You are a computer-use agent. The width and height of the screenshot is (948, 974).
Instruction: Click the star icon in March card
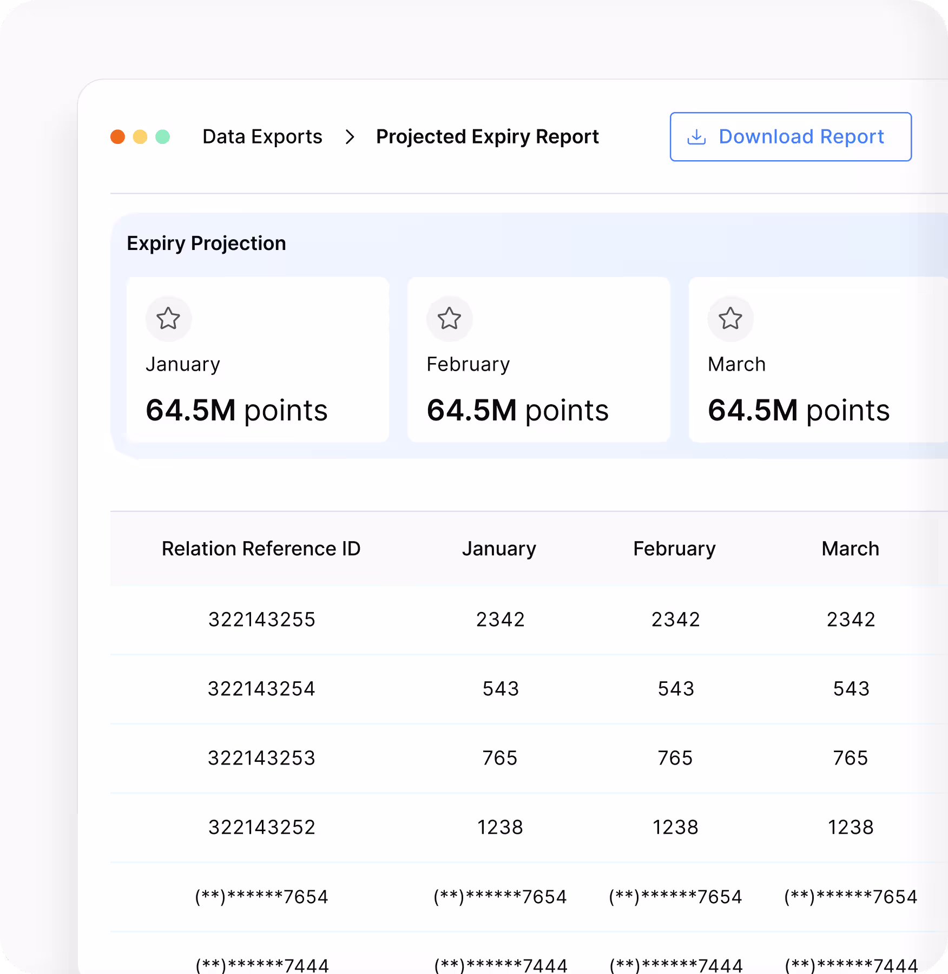tap(730, 318)
